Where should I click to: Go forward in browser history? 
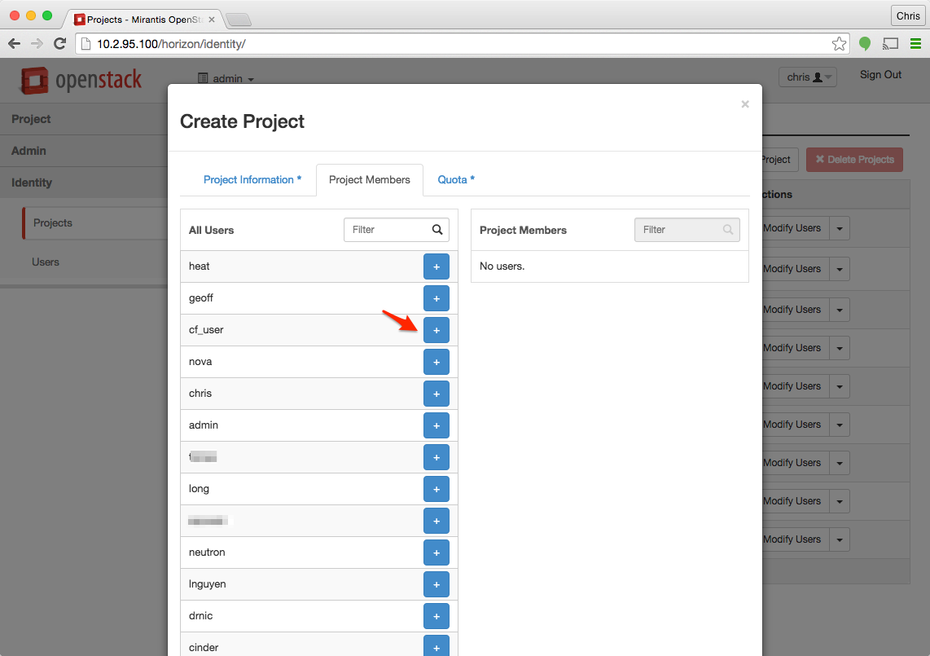[37, 43]
